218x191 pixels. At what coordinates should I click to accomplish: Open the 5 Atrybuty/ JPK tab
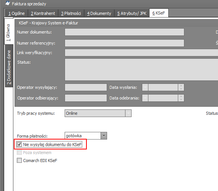132,13
